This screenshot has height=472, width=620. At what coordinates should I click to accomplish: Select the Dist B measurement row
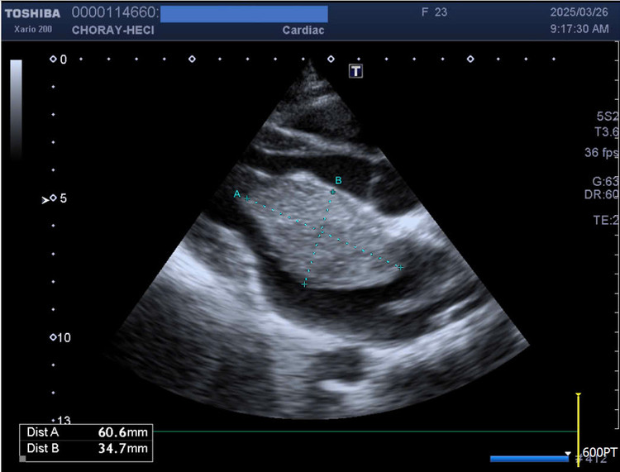point(87,449)
